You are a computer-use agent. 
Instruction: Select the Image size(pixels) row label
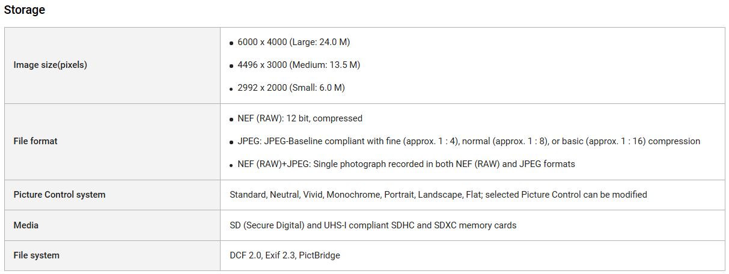click(x=50, y=65)
